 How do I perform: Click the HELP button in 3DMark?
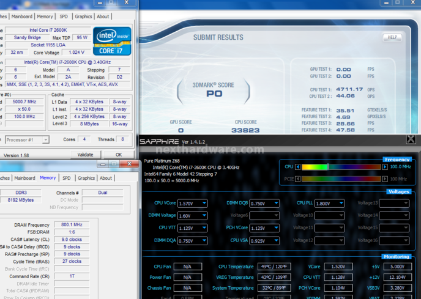click(x=392, y=37)
